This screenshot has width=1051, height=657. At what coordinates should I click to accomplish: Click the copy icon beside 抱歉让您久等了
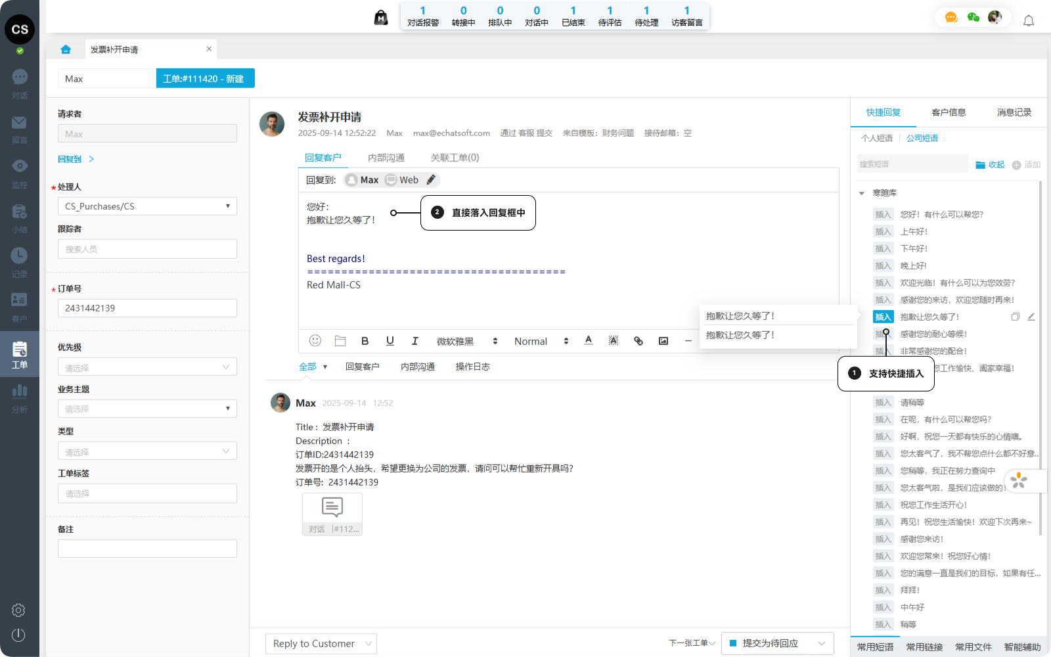click(1015, 317)
